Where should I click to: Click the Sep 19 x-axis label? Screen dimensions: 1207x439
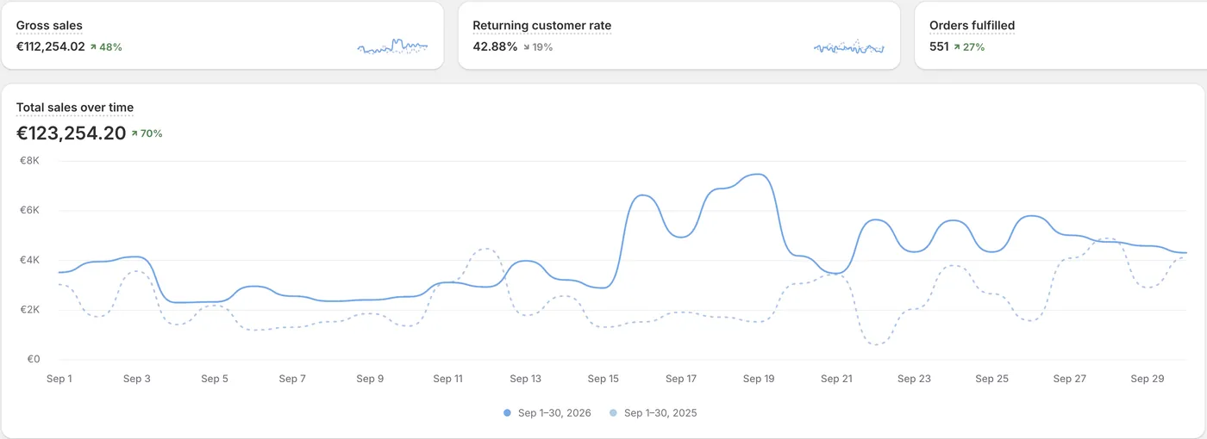[x=759, y=379]
